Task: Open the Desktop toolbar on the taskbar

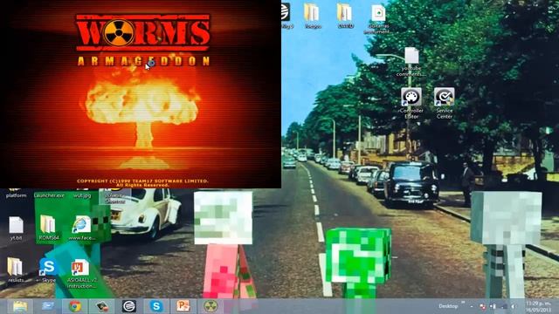Action: click(x=448, y=306)
